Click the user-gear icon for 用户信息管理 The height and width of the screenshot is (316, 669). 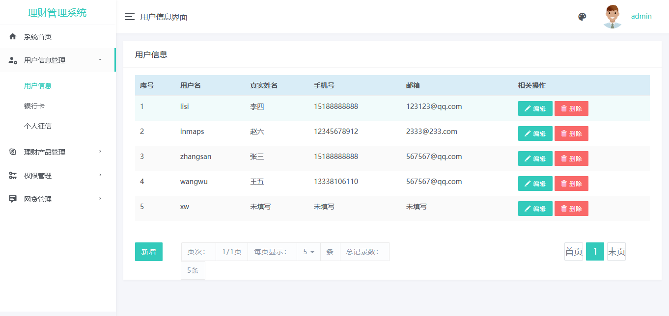point(13,60)
